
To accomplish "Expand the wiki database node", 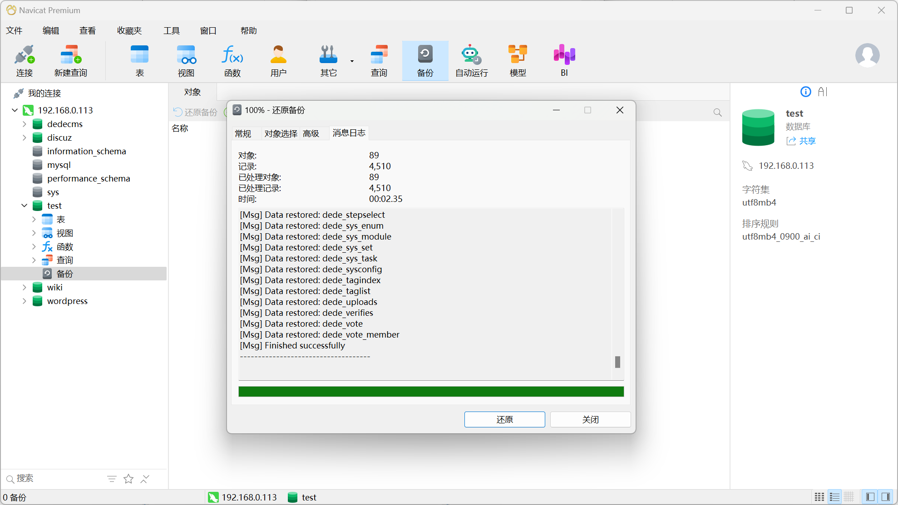I will click(x=25, y=287).
